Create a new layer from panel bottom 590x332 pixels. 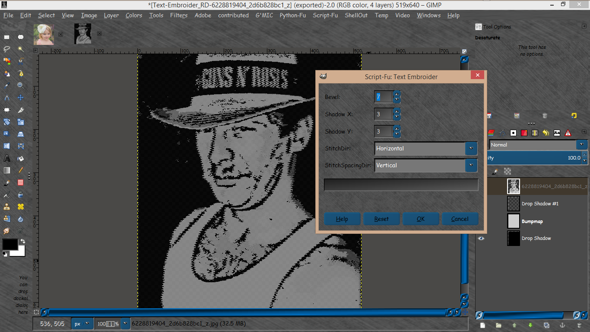(x=483, y=325)
